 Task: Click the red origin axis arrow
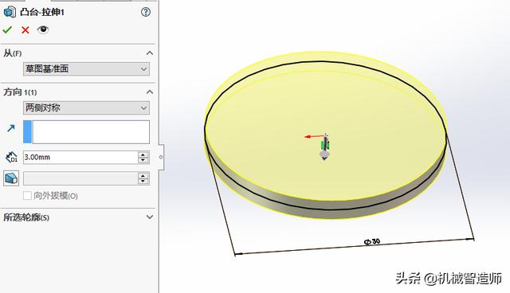(314, 137)
